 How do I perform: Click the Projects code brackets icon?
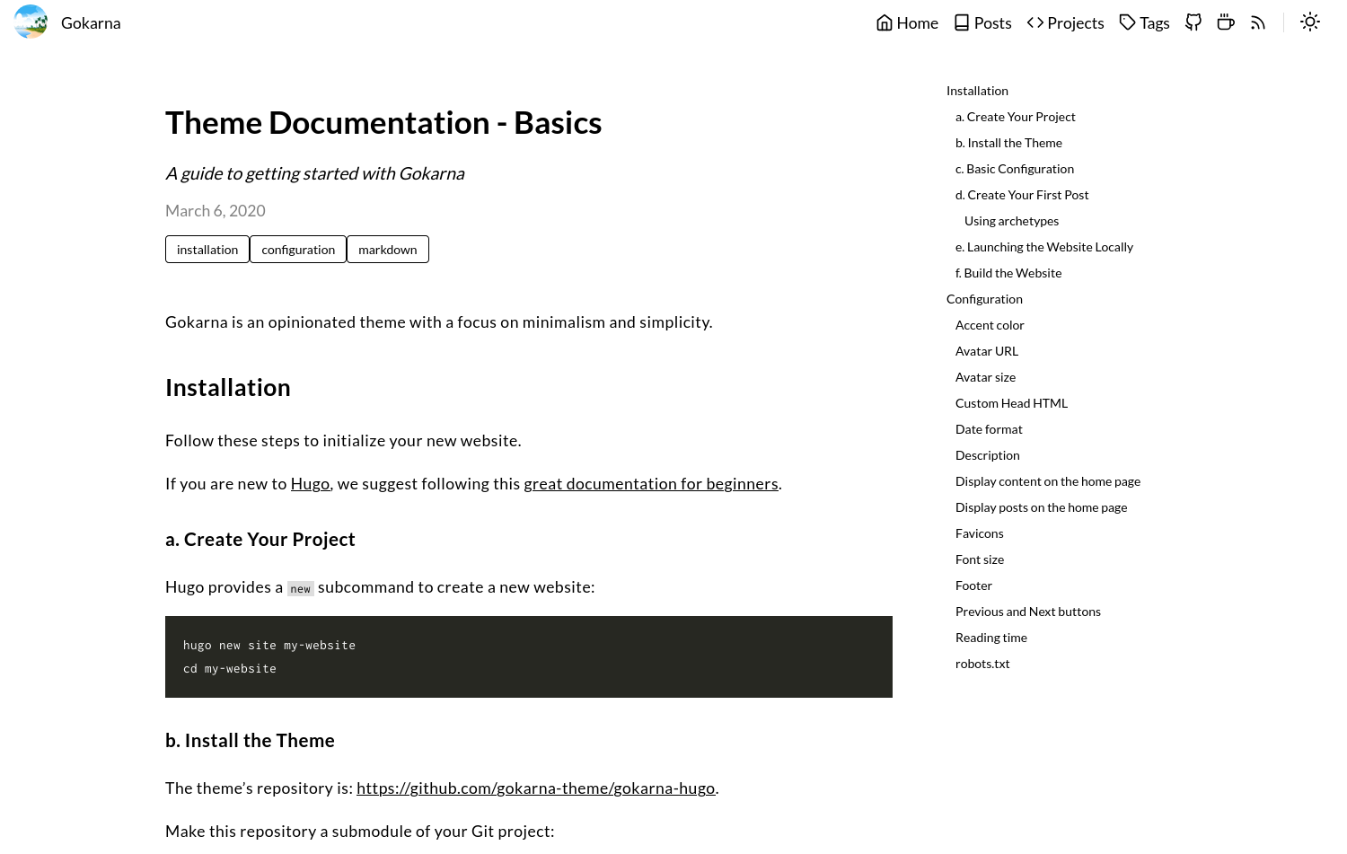pos(1035,22)
